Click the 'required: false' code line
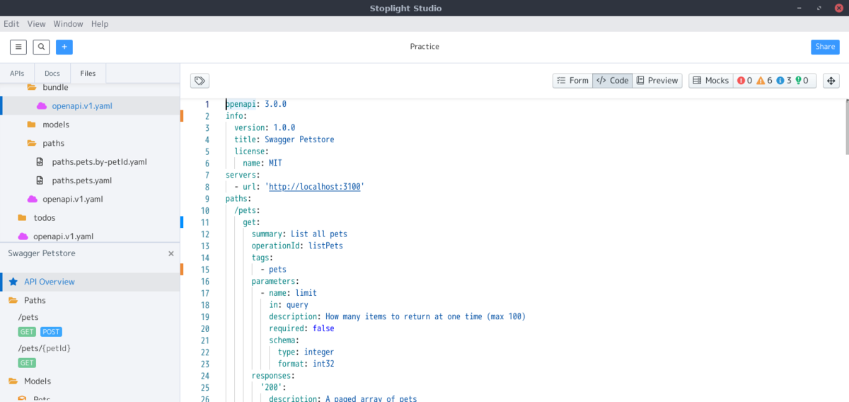 click(301, 328)
